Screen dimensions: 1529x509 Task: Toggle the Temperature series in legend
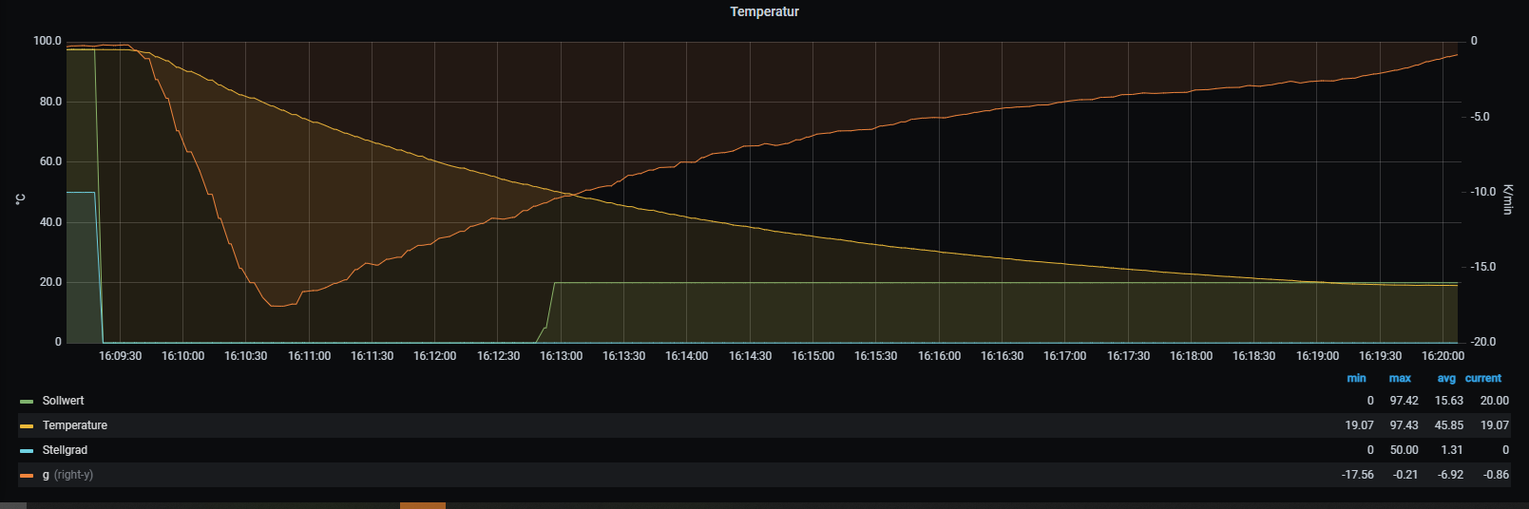point(74,425)
